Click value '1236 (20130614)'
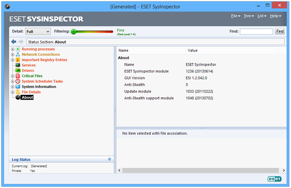291x188 pixels. click(x=199, y=71)
